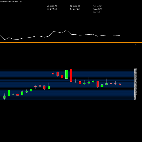This screenshot has height=142, width=142.
Task: Select the tallest red candlestick at chart peak
Action: (71, 76)
